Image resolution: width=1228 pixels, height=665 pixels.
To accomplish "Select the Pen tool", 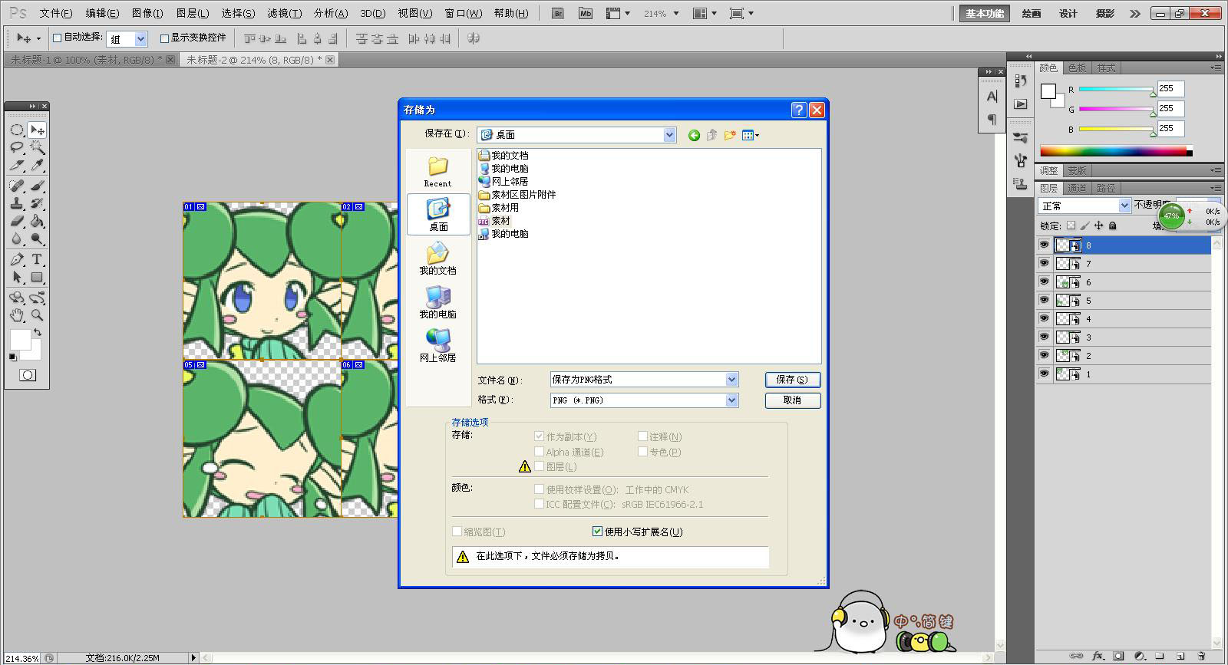I will (x=17, y=259).
